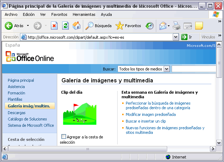Expand the address bar URL dropdown
Viewport: 224px width, 162px height.
pyautogui.click(x=176, y=37)
